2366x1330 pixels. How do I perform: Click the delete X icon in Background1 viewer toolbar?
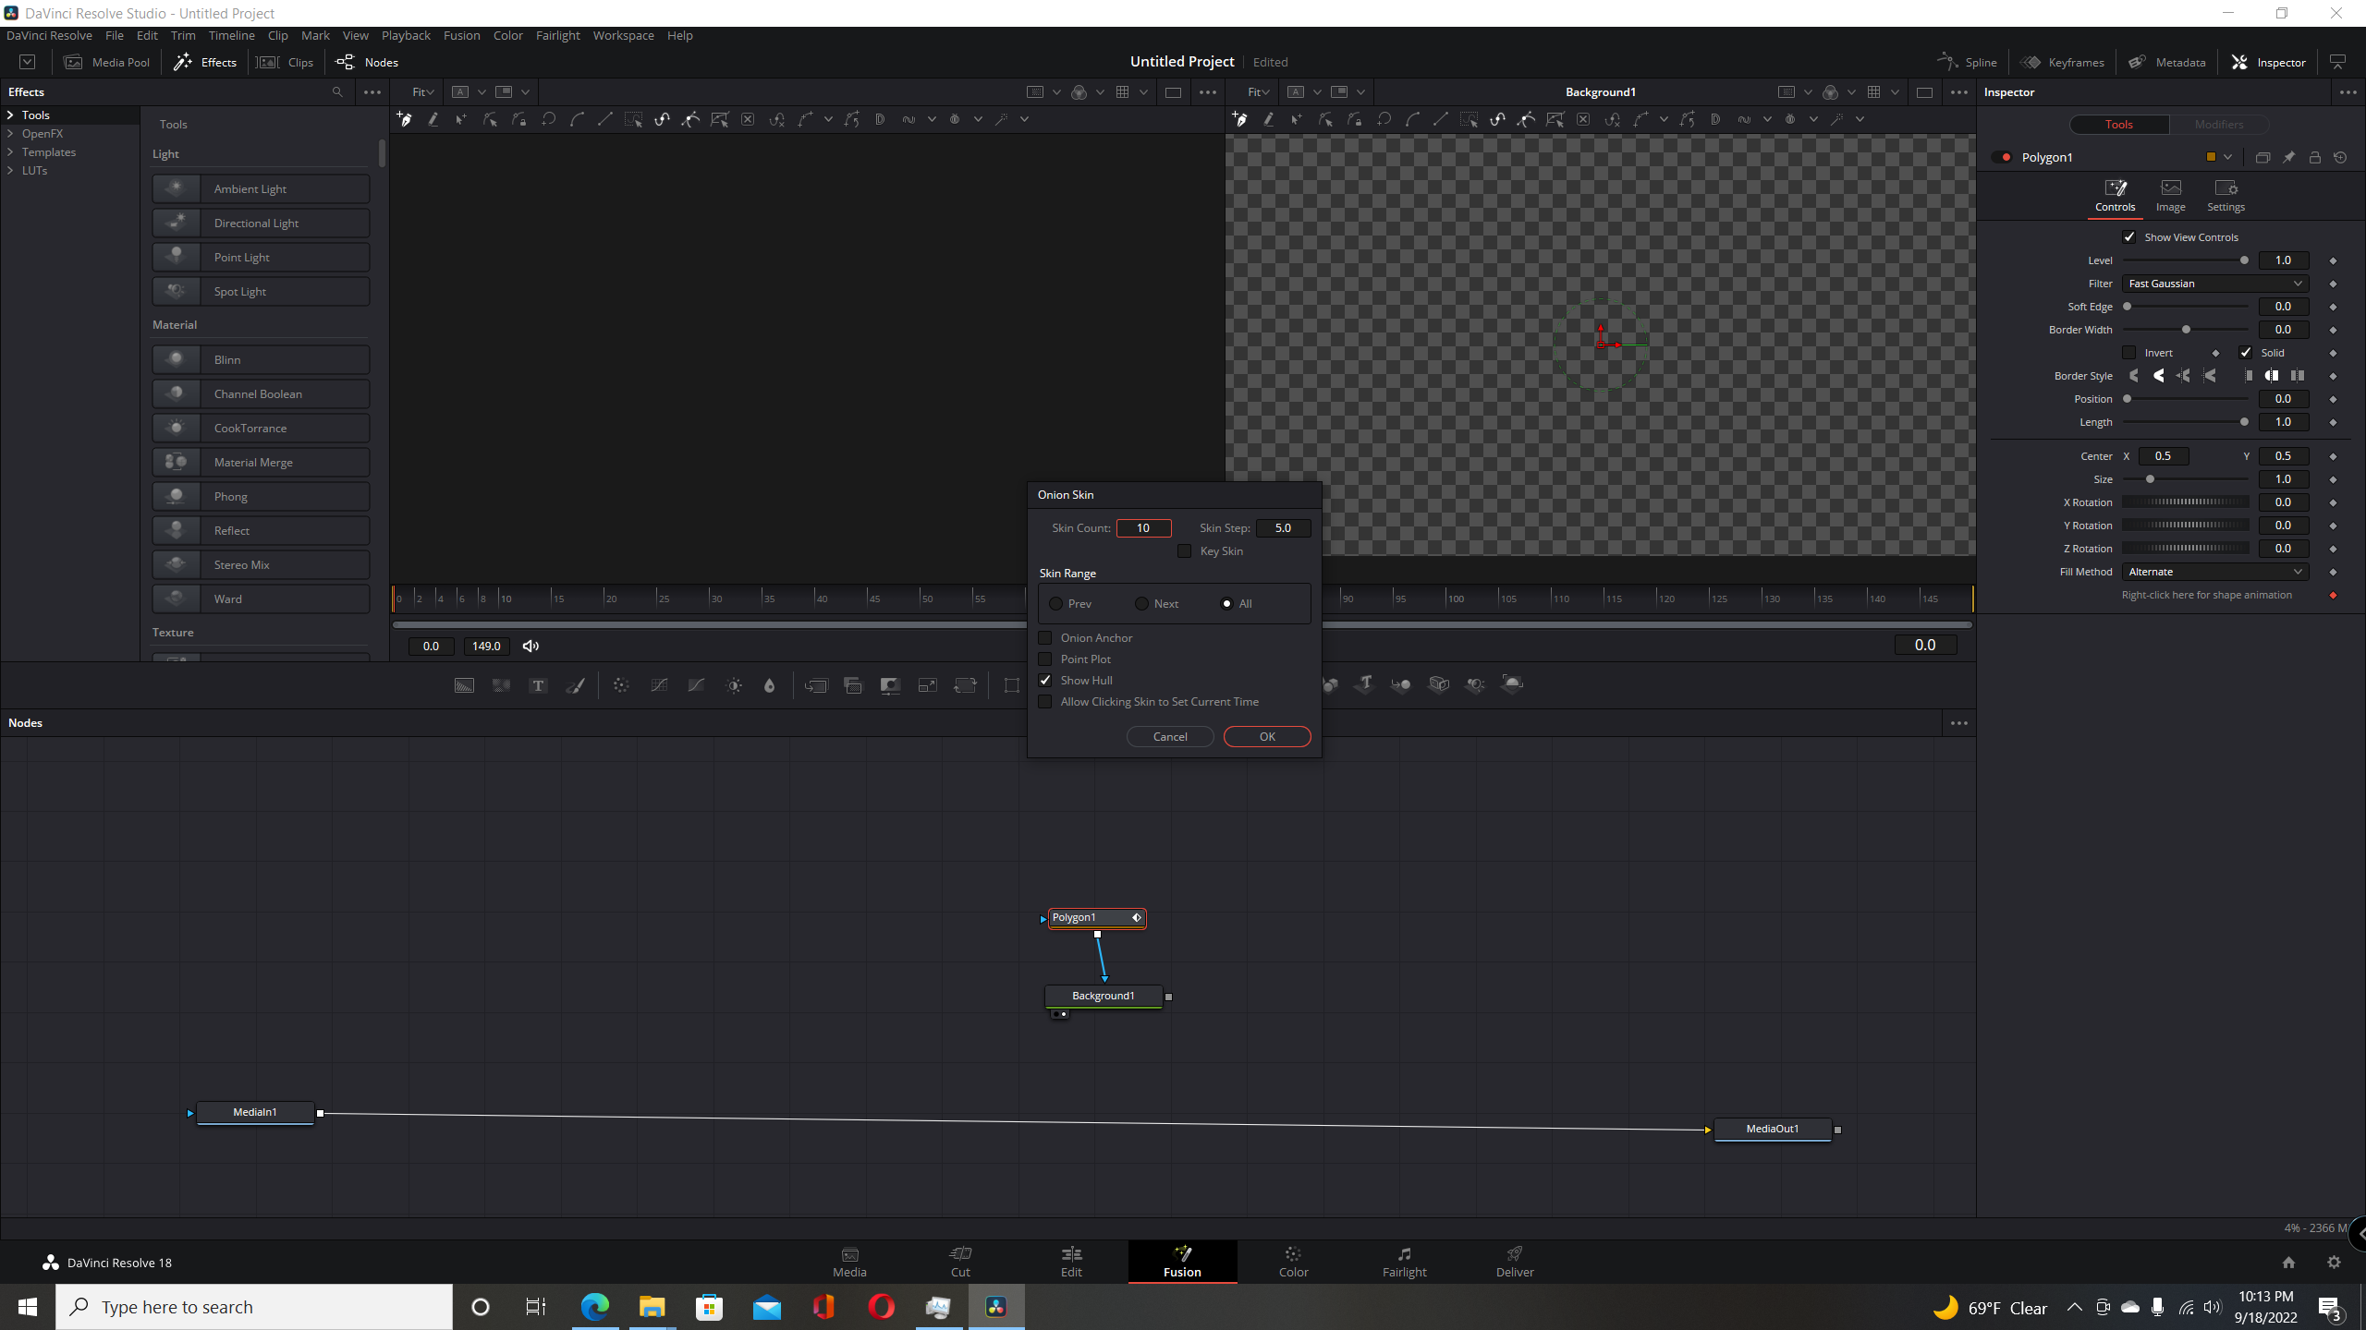pyautogui.click(x=1583, y=119)
